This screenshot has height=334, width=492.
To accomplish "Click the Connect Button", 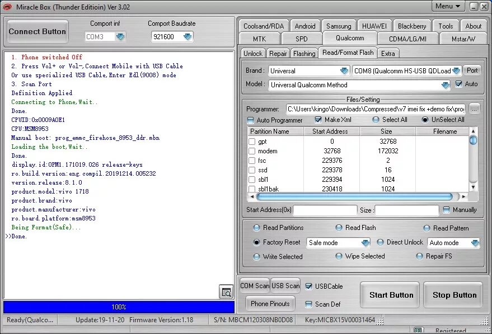I will coord(38,31).
